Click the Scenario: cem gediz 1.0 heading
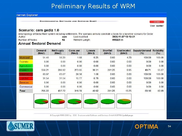 [x=39, y=30]
